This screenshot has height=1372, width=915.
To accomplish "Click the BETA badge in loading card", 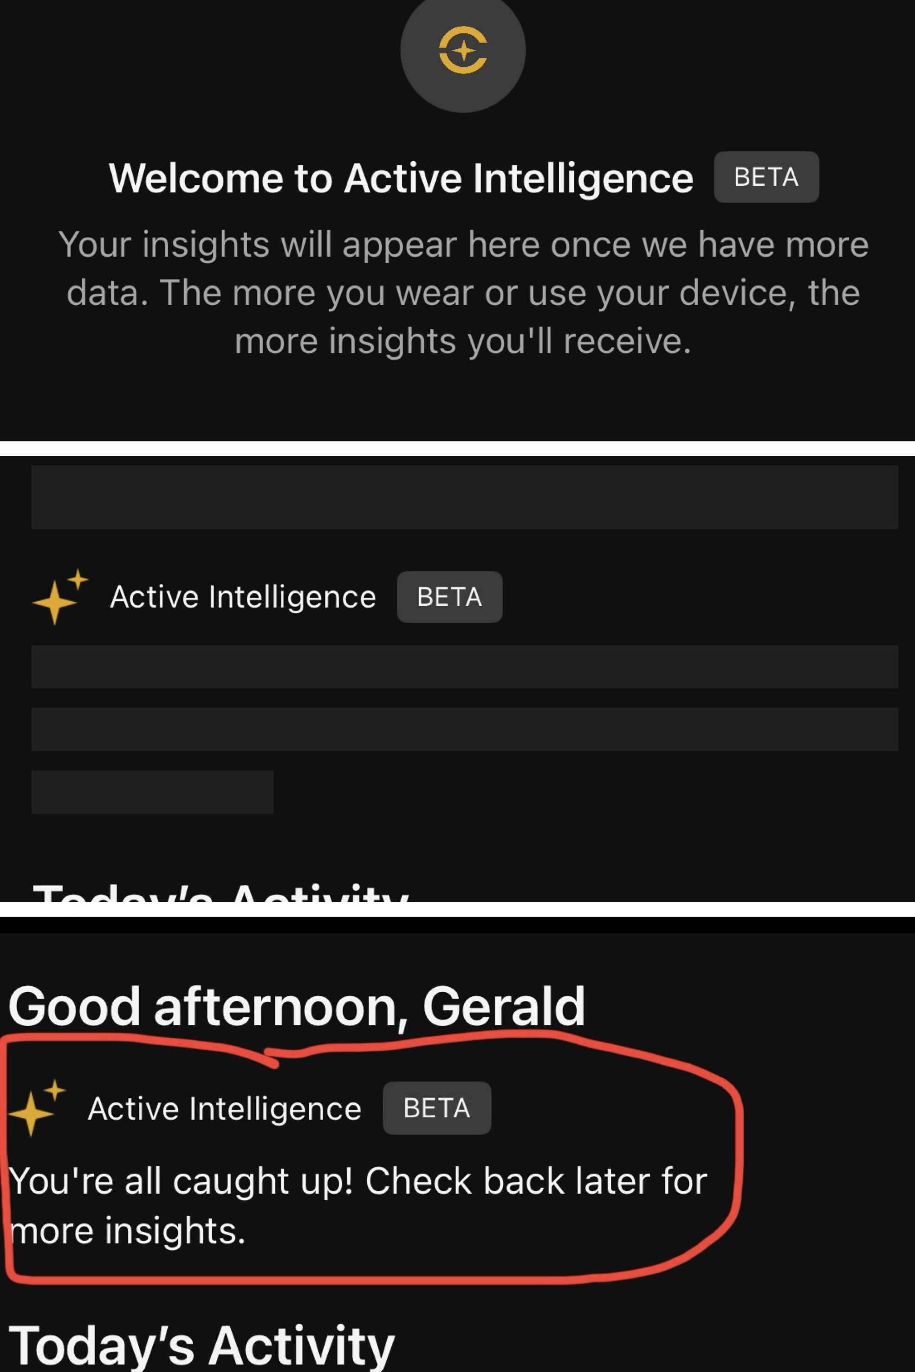I will tap(449, 597).
